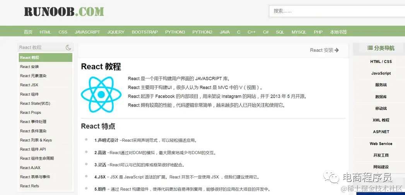
Task: Open 本地书签 in the navigation bar
Action: click(338, 32)
